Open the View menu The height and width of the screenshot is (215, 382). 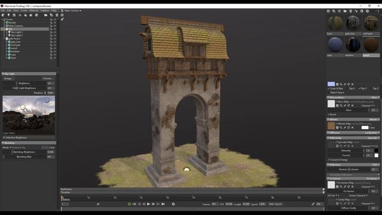[16, 11]
